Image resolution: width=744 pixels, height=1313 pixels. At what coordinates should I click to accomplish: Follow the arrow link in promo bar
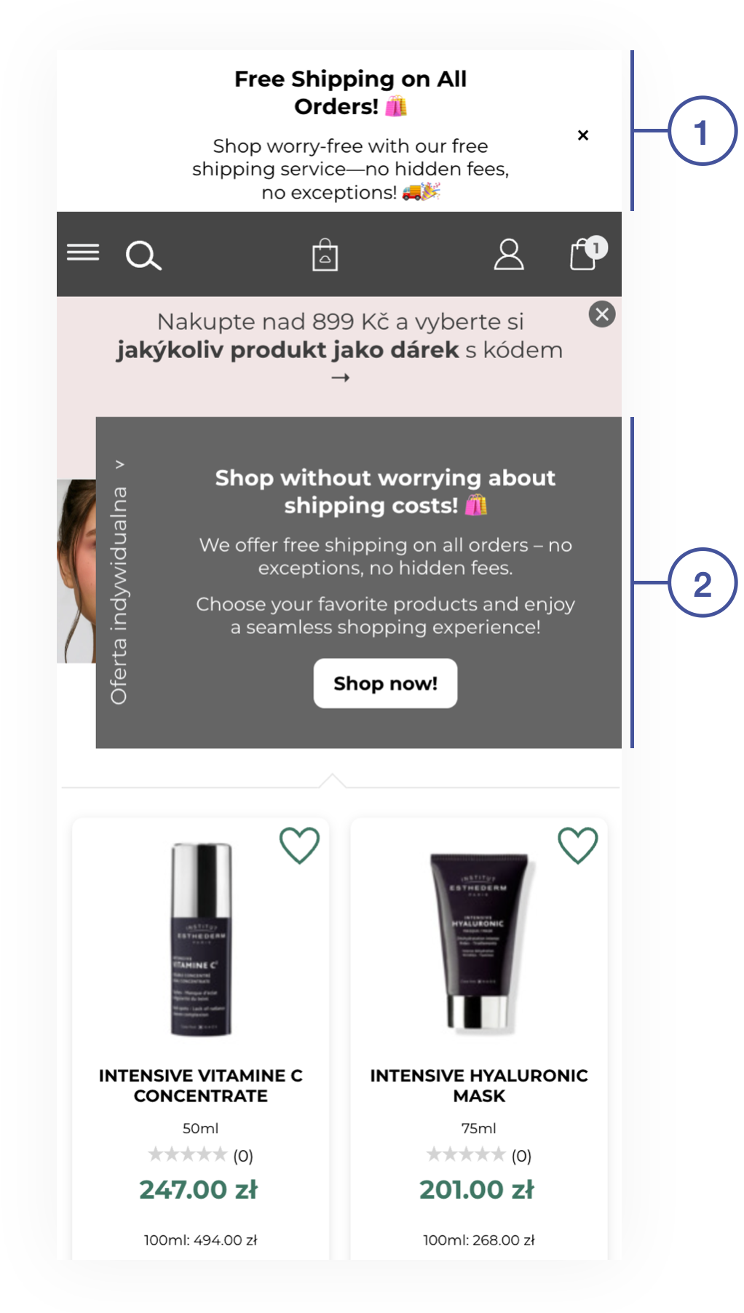pyautogui.click(x=341, y=378)
